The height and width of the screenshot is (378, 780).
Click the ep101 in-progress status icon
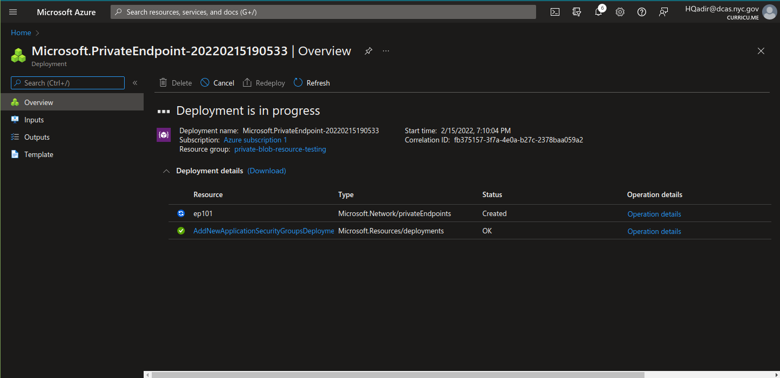click(181, 213)
